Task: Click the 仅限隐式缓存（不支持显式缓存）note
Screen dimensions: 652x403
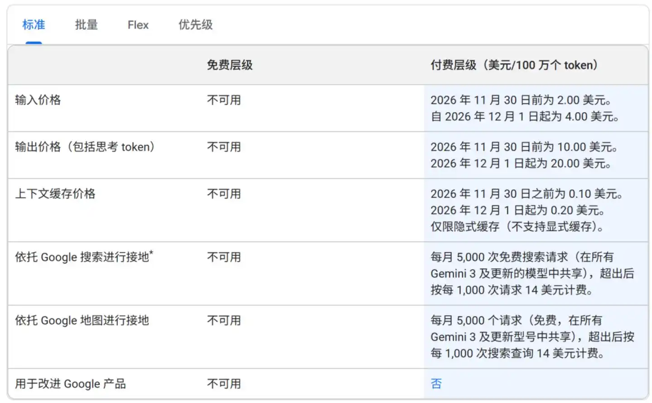Action: [x=517, y=227]
